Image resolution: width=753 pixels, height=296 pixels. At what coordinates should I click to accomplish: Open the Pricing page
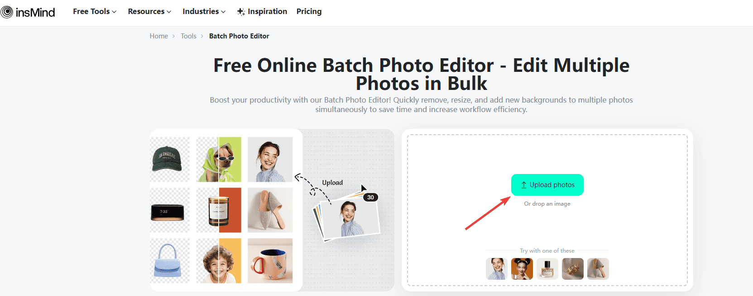(x=309, y=11)
